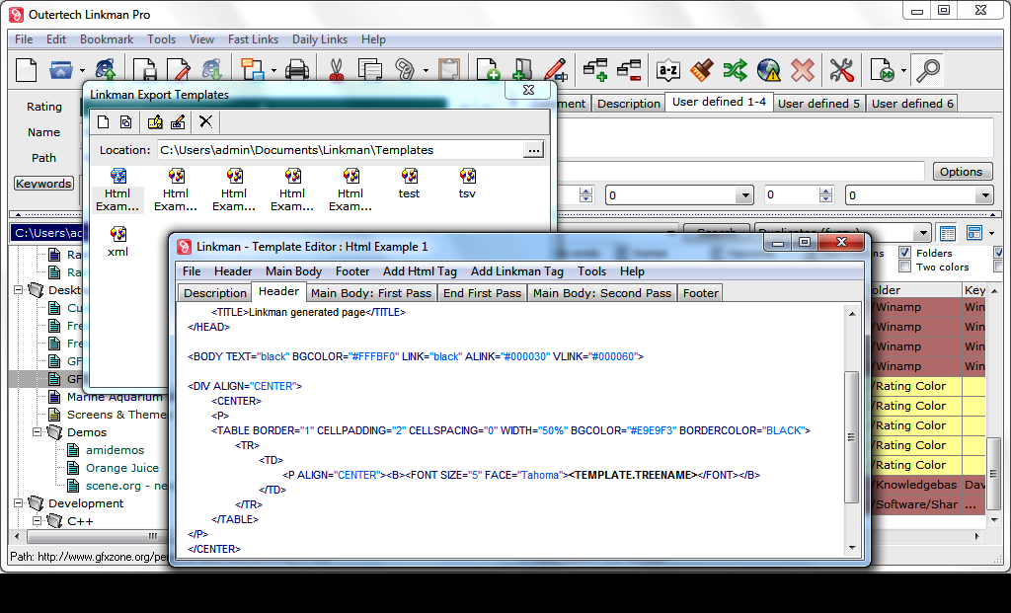Click the chain link icon in main toolbar
Screen dimensions: 1011x613
(x=404, y=70)
